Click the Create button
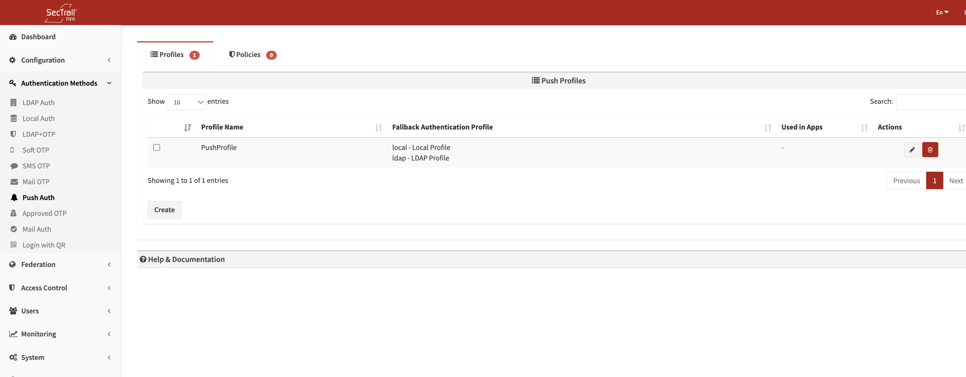The height and width of the screenshot is (377, 966). click(x=164, y=210)
